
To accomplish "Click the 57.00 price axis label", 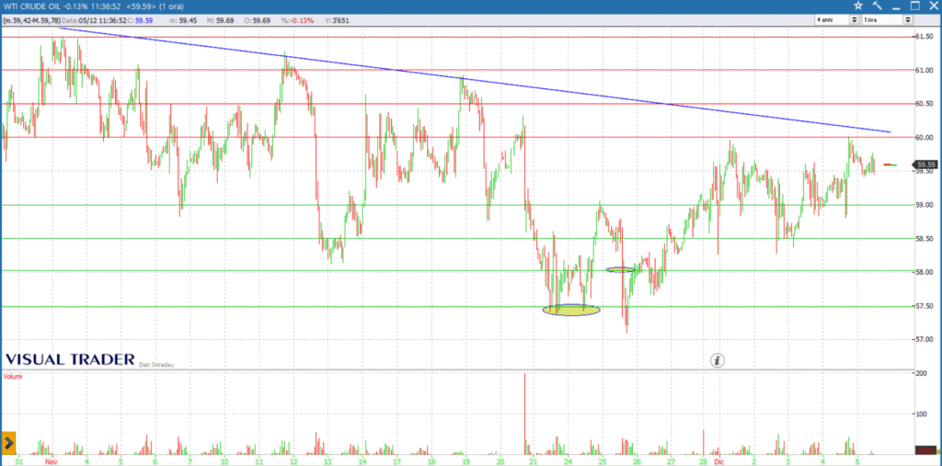I will pos(924,339).
